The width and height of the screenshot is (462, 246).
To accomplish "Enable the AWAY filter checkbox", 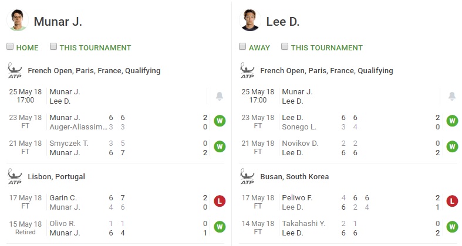I will tap(242, 46).
